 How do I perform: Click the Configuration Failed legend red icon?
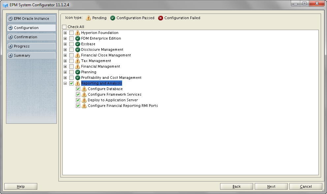[160, 18]
